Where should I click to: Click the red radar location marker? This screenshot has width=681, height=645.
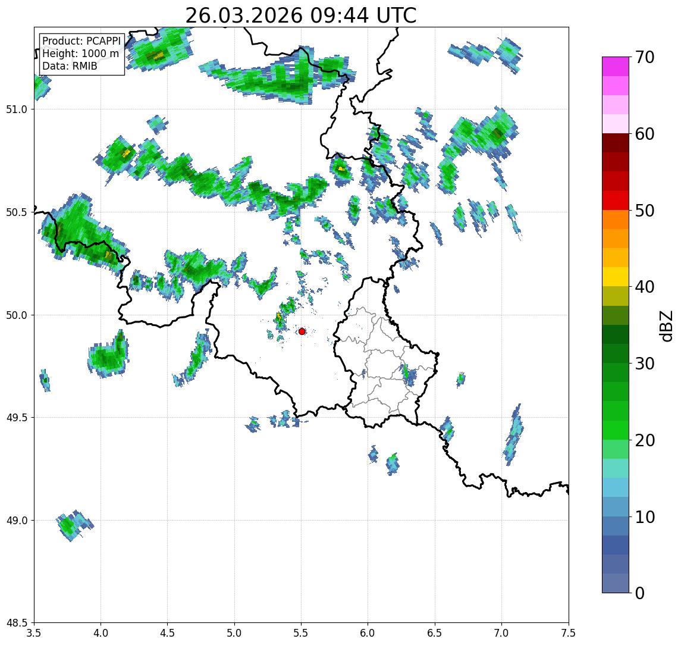coord(302,331)
